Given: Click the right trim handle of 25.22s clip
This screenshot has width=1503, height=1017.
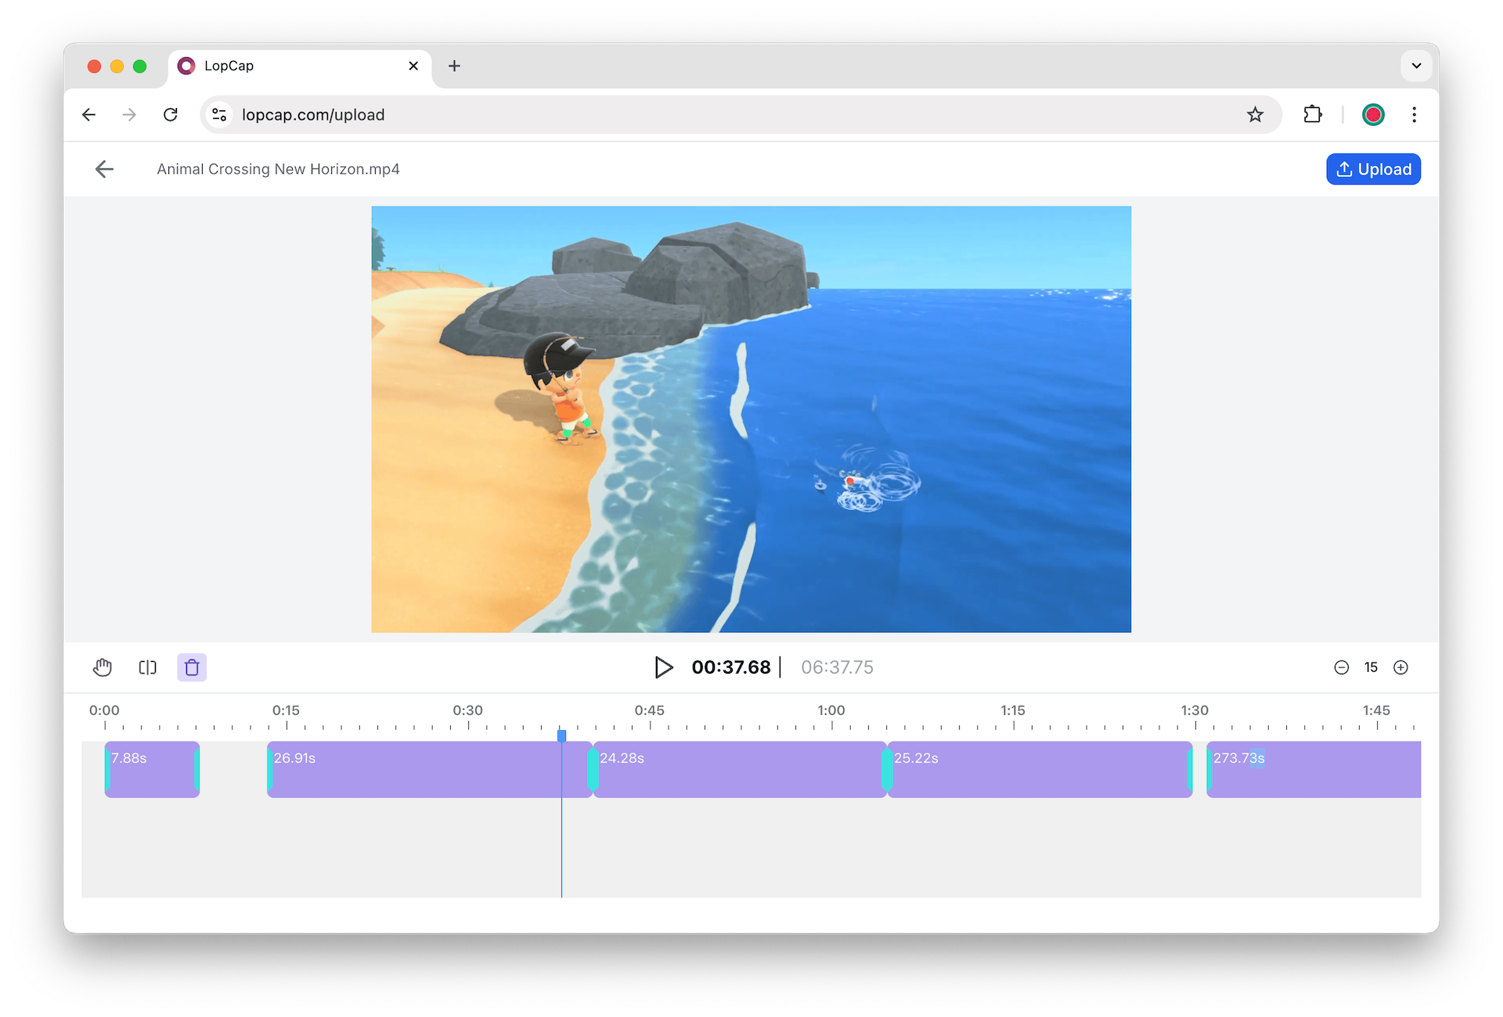Looking at the screenshot, I should tap(1190, 769).
